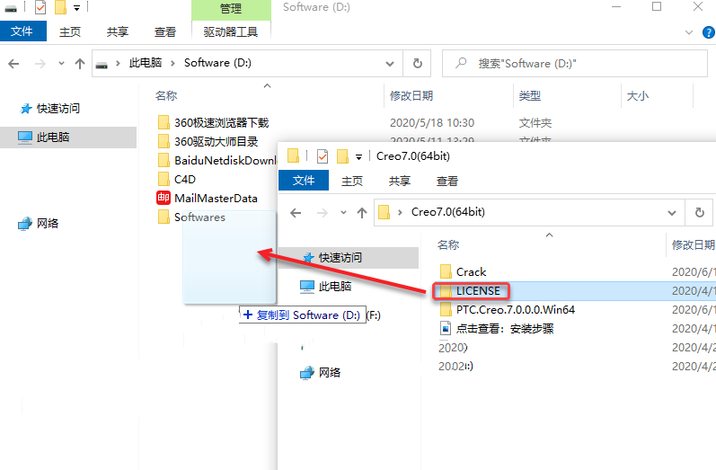Select the 360驱动大师目录 folder
Screen dimensions: 716x470
pyautogui.click(x=208, y=142)
